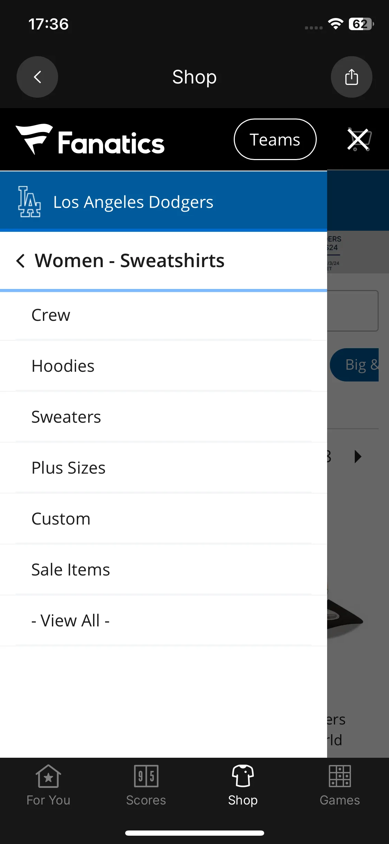Select the Crew category
This screenshot has width=389, height=844.
coord(164,315)
